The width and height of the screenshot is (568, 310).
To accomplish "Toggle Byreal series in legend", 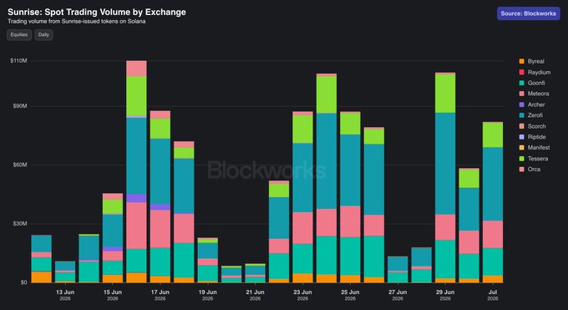I will tap(531, 61).
